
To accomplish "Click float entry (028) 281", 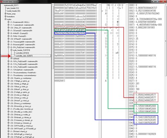I will pyautogui.click(x=134, y=84).
